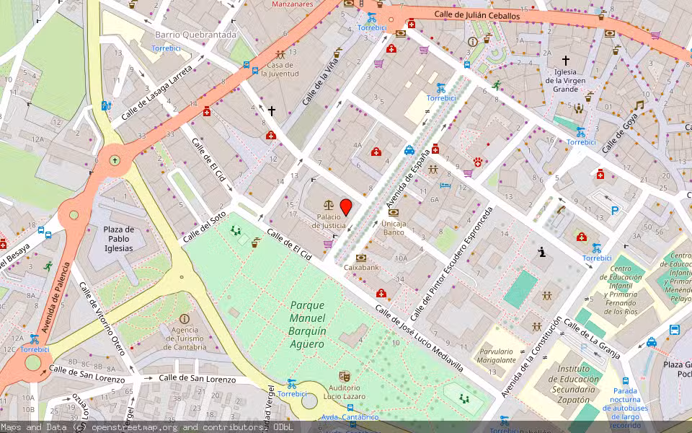Click the Instituto de Educación Secundaria Zapatón label
The height and width of the screenshot is (433, 692).
coord(573,384)
